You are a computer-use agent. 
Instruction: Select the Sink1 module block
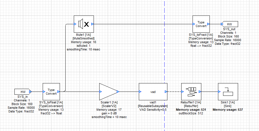[x=228, y=92]
